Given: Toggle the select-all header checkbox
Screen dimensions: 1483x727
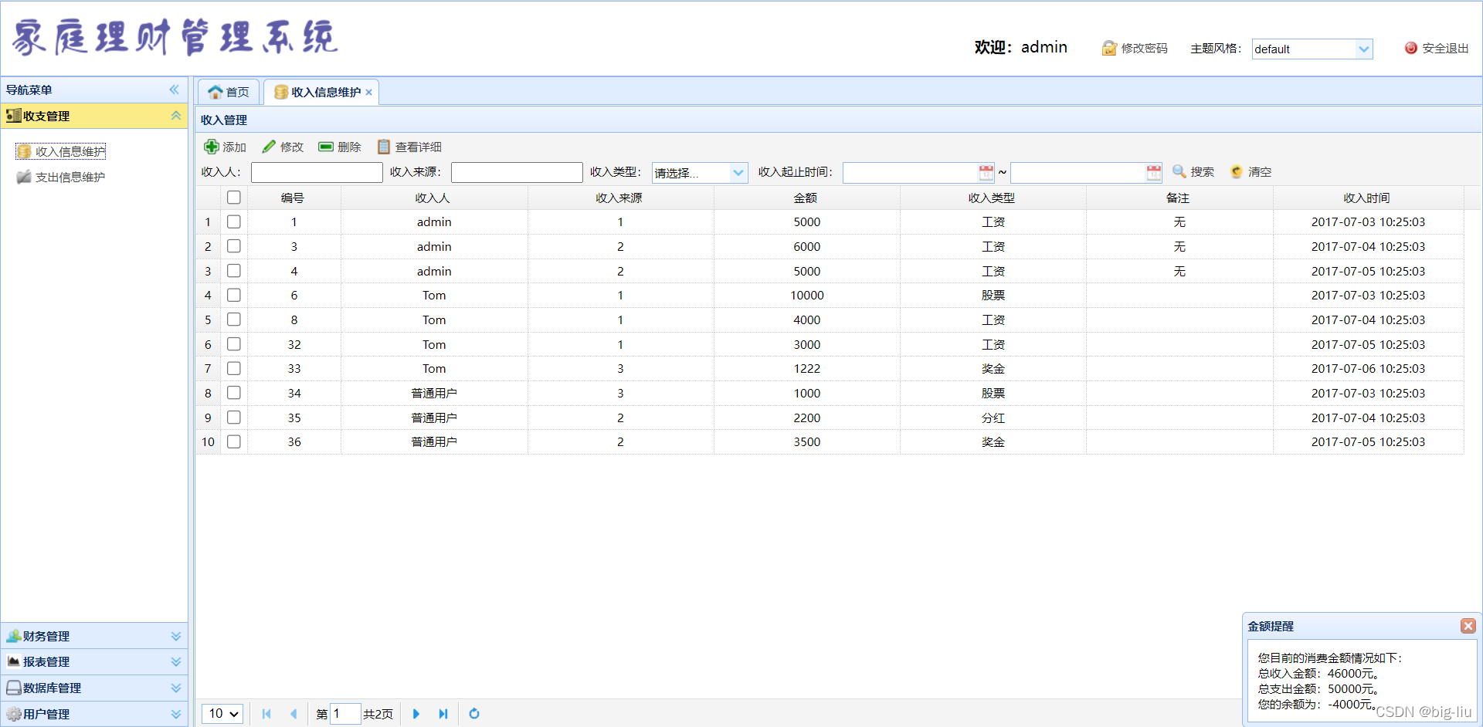Looking at the screenshot, I should coord(234,198).
